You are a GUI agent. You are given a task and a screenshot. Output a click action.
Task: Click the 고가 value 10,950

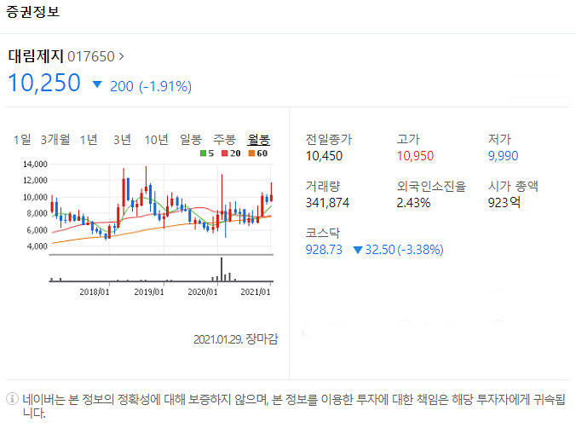pyautogui.click(x=415, y=156)
